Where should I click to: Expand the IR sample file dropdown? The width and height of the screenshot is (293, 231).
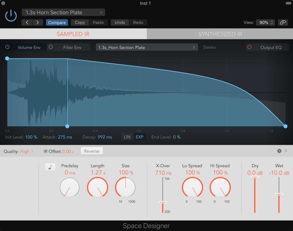tap(147, 48)
